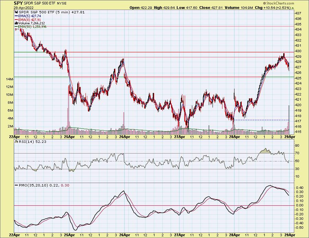The image size is (309, 238).
Task: Click the Chg +10.54 (+2.53%) value
Action: click(273, 8)
